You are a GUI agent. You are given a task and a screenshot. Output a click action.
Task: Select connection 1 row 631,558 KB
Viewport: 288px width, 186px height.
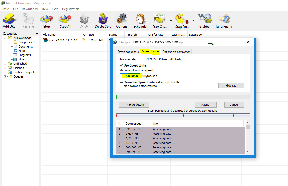pos(180,129)
